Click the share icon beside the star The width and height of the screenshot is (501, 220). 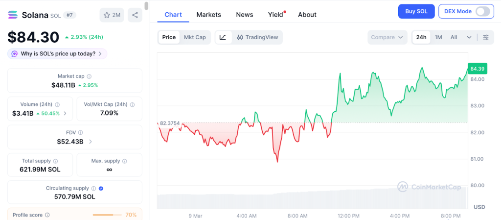pyautogui.click(x=135, y=15)
